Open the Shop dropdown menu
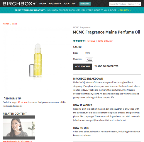Image resolution: width=144 pixels, height=142 pixels. 43,4
